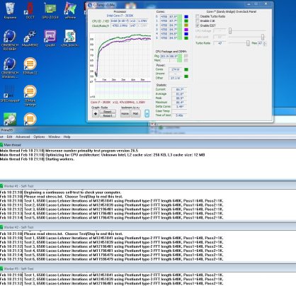Click the Pkg power value field
This screenshot has width=296, height=286.
point(164,56)
